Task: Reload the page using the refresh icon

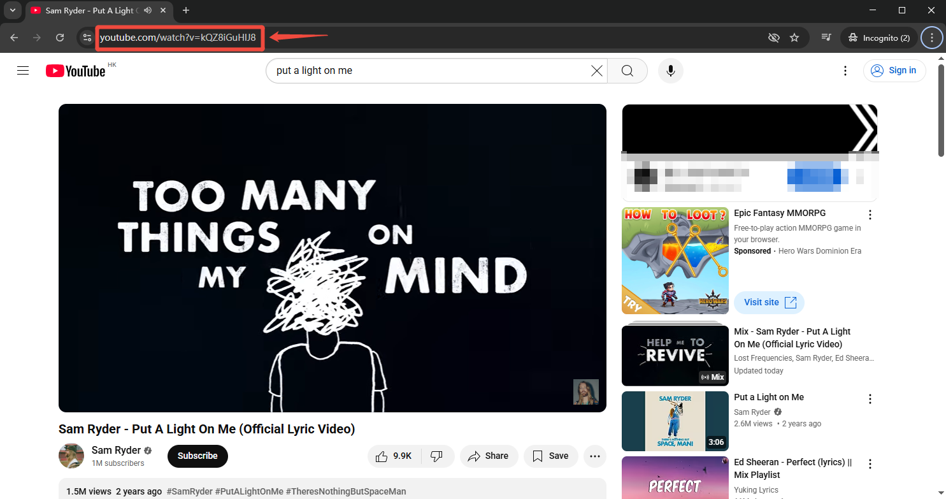Action: (60, 38)
